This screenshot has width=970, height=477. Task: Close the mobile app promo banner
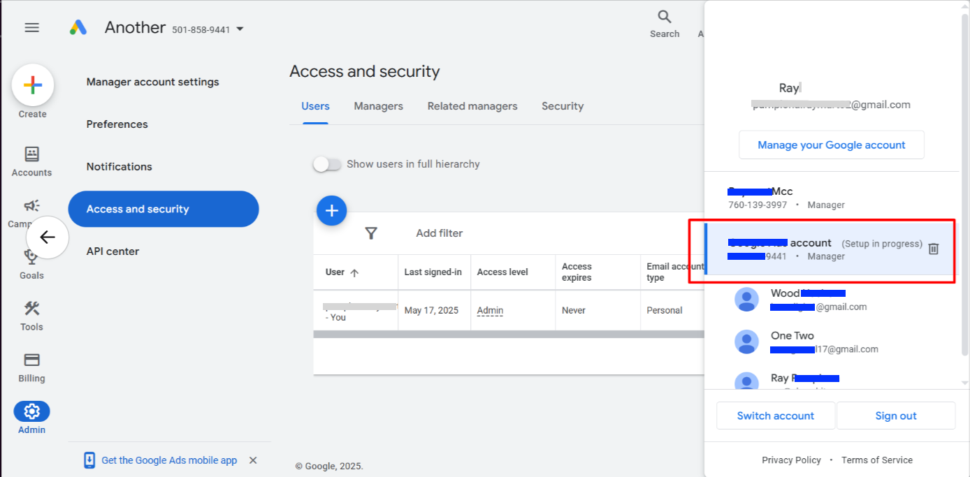pyautogui.click(x=253, y=460)
